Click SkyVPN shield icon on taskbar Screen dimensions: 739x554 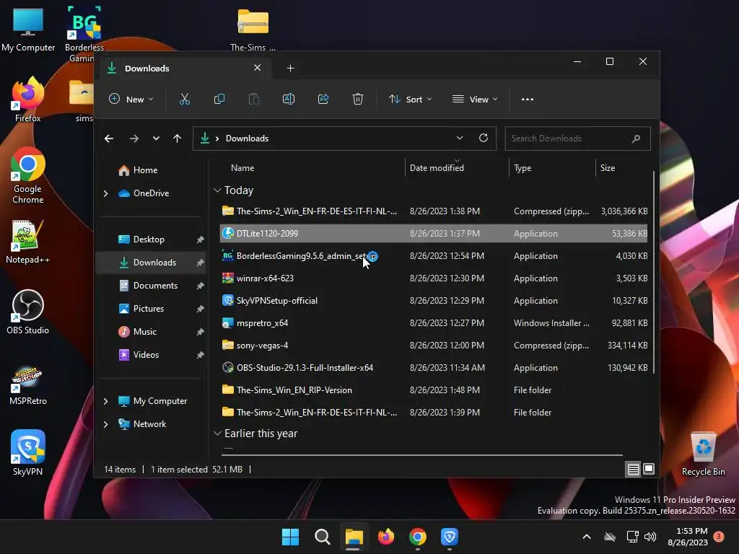pos(449,537)
